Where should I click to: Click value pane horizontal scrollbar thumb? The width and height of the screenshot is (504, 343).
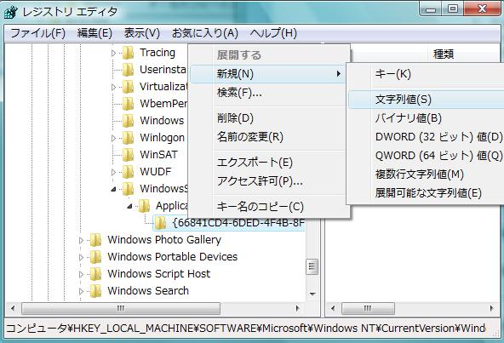click(368, 309)
